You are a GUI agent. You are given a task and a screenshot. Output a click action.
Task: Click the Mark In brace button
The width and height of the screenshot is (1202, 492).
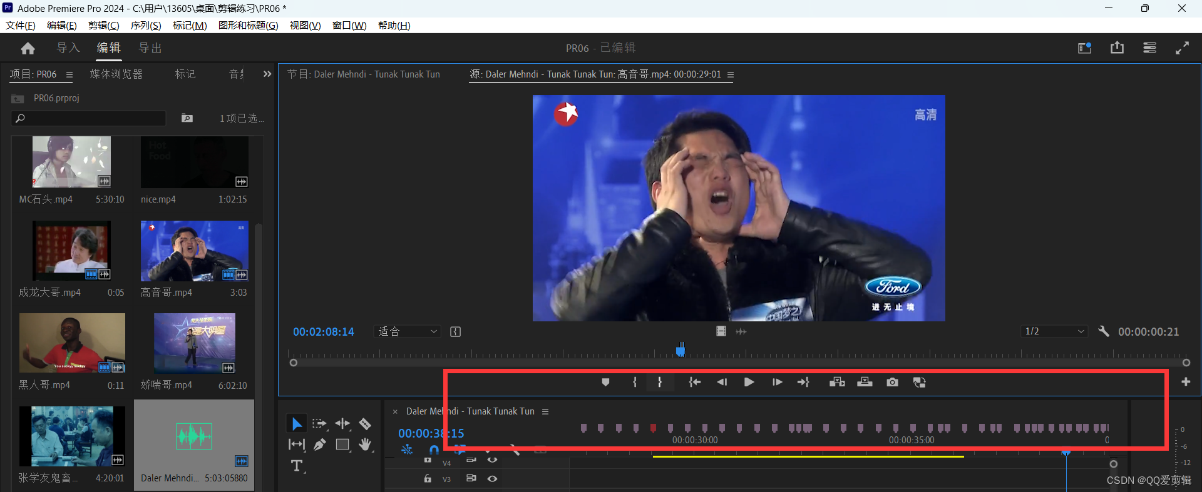(x=635, y=382)
